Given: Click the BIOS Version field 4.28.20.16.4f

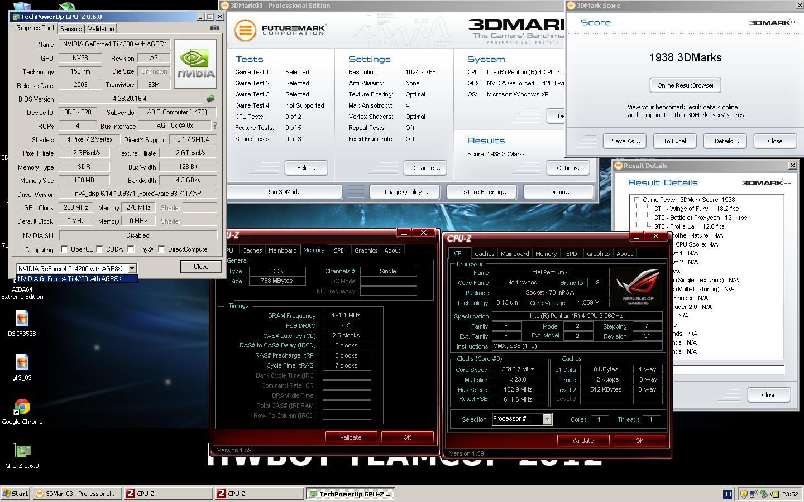Looking at the screenshot, I should 131,99.
